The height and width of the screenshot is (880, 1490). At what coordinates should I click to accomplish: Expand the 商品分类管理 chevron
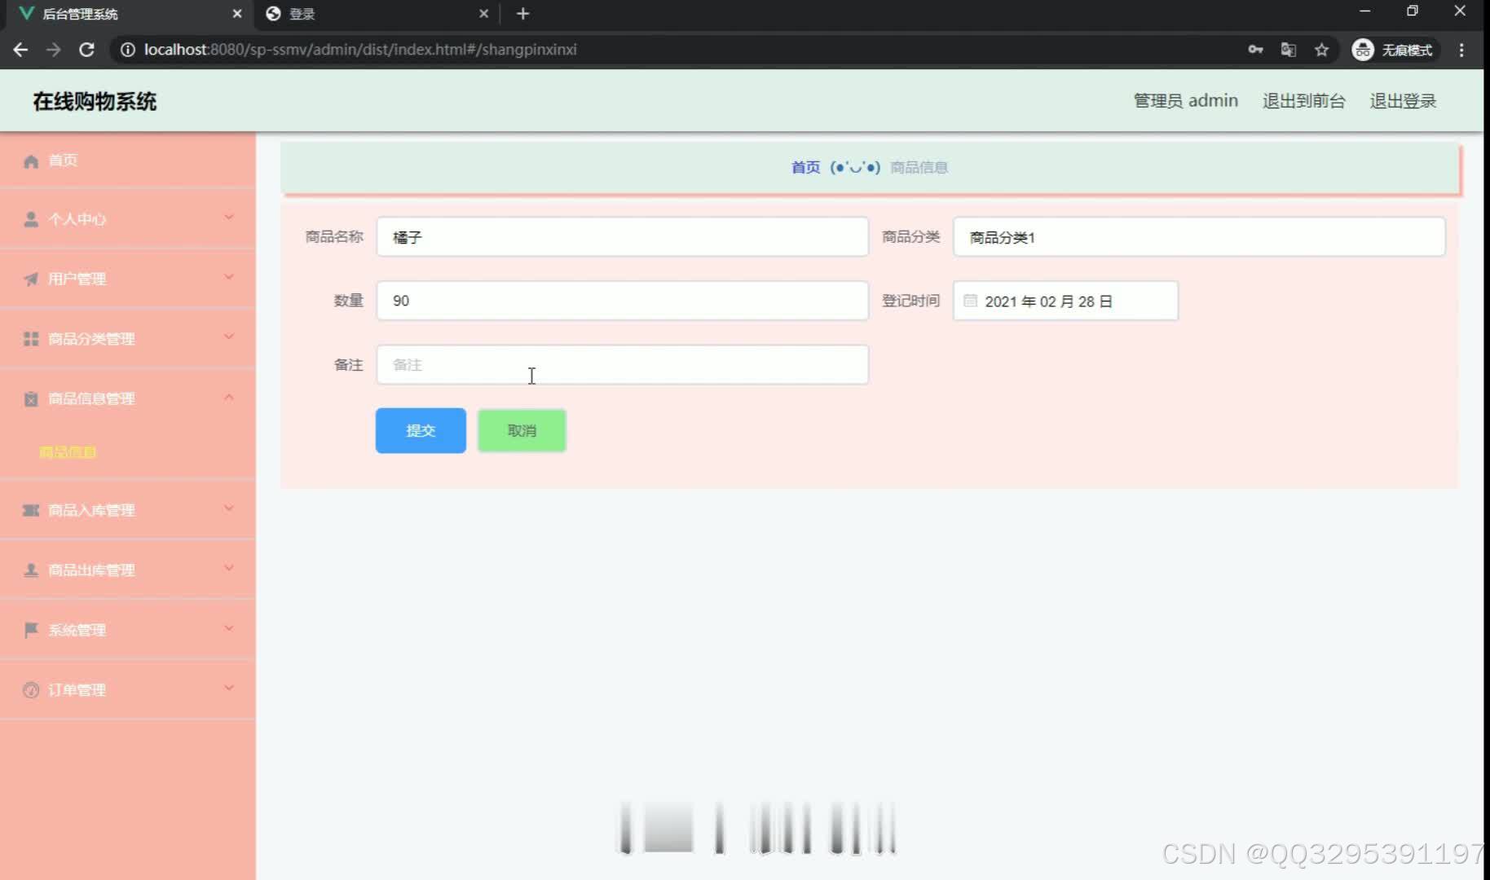click(229, 337)
